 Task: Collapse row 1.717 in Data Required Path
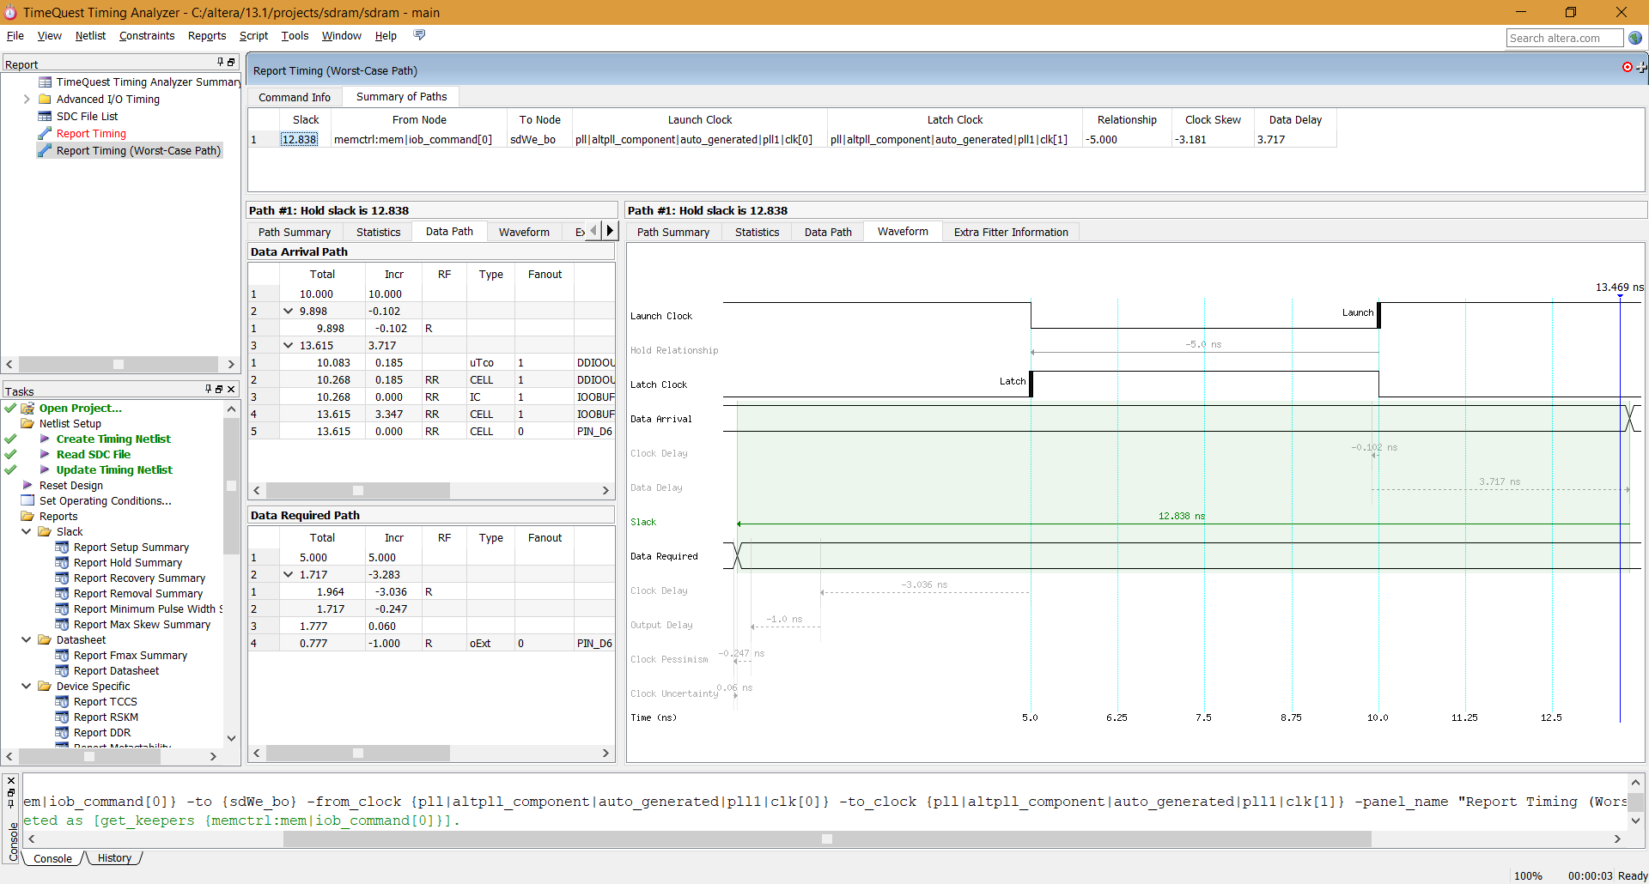289,575
